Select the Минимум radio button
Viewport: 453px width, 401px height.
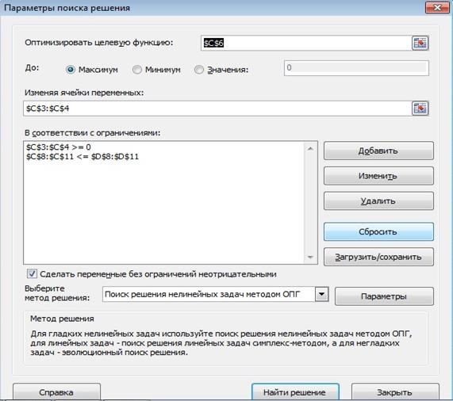coord(137,70)
